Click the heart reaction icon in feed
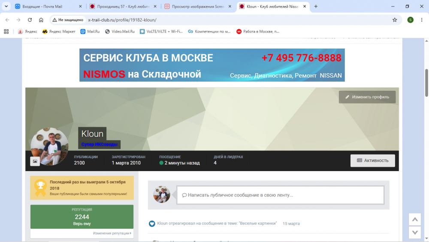 (152, 224)
